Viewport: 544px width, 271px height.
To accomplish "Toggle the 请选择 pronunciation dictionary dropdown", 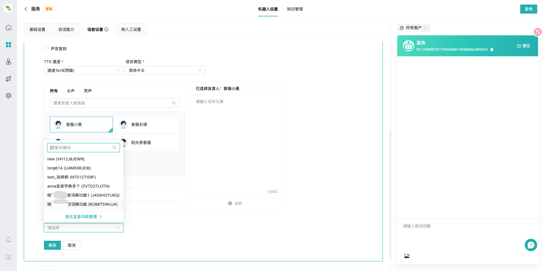I will tap(84, 228).
